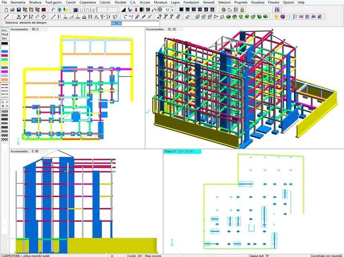Click the padlock icon in toolbar

242,9
